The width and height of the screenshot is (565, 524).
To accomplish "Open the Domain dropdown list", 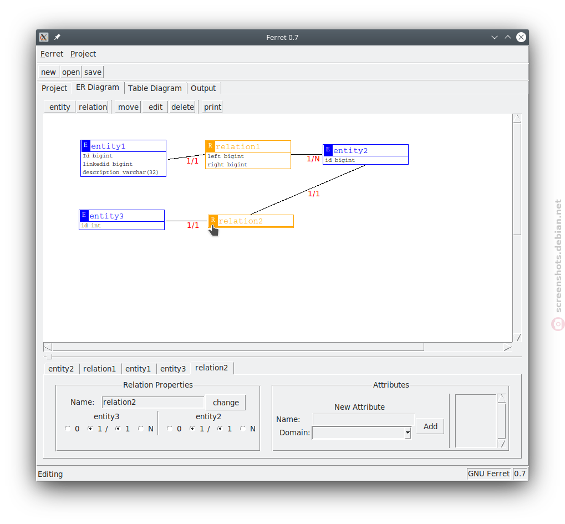I will pos(408,433).
